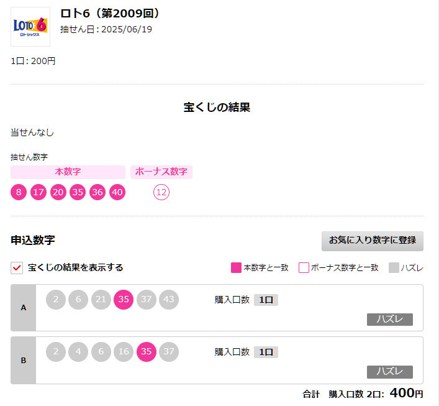The image size is (439, 406).
Task: Click the LOTO 6 logo image
Action: [x=30, y=27]
